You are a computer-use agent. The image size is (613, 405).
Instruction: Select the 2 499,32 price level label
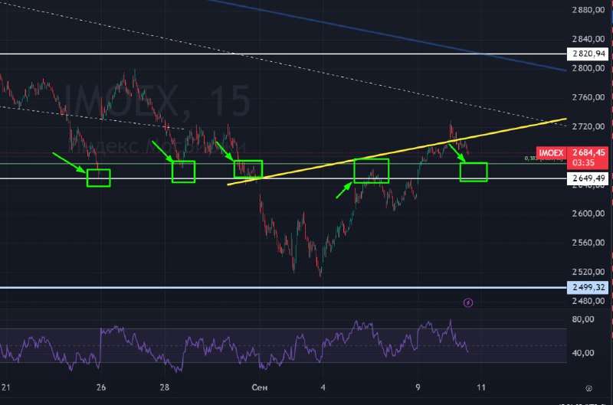pyautogui.click(x=588, y=287)
